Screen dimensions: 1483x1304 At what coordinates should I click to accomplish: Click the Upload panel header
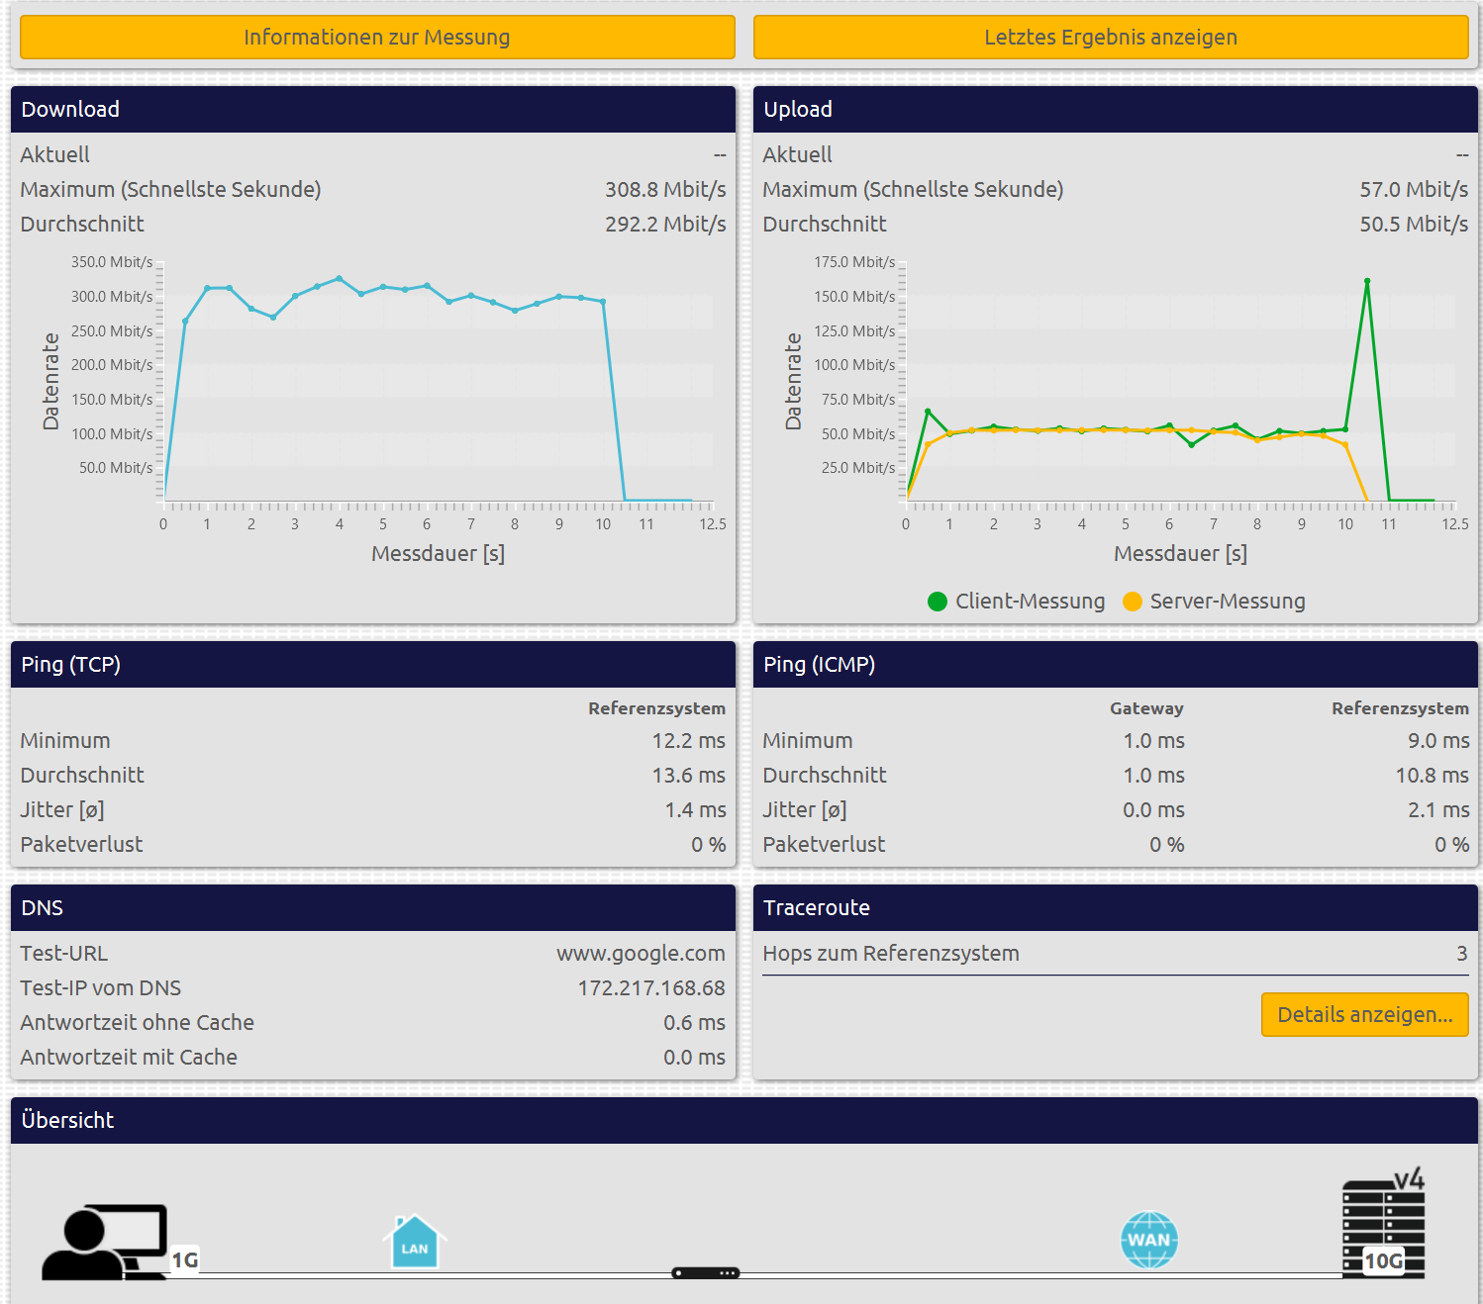point(1116,110)
